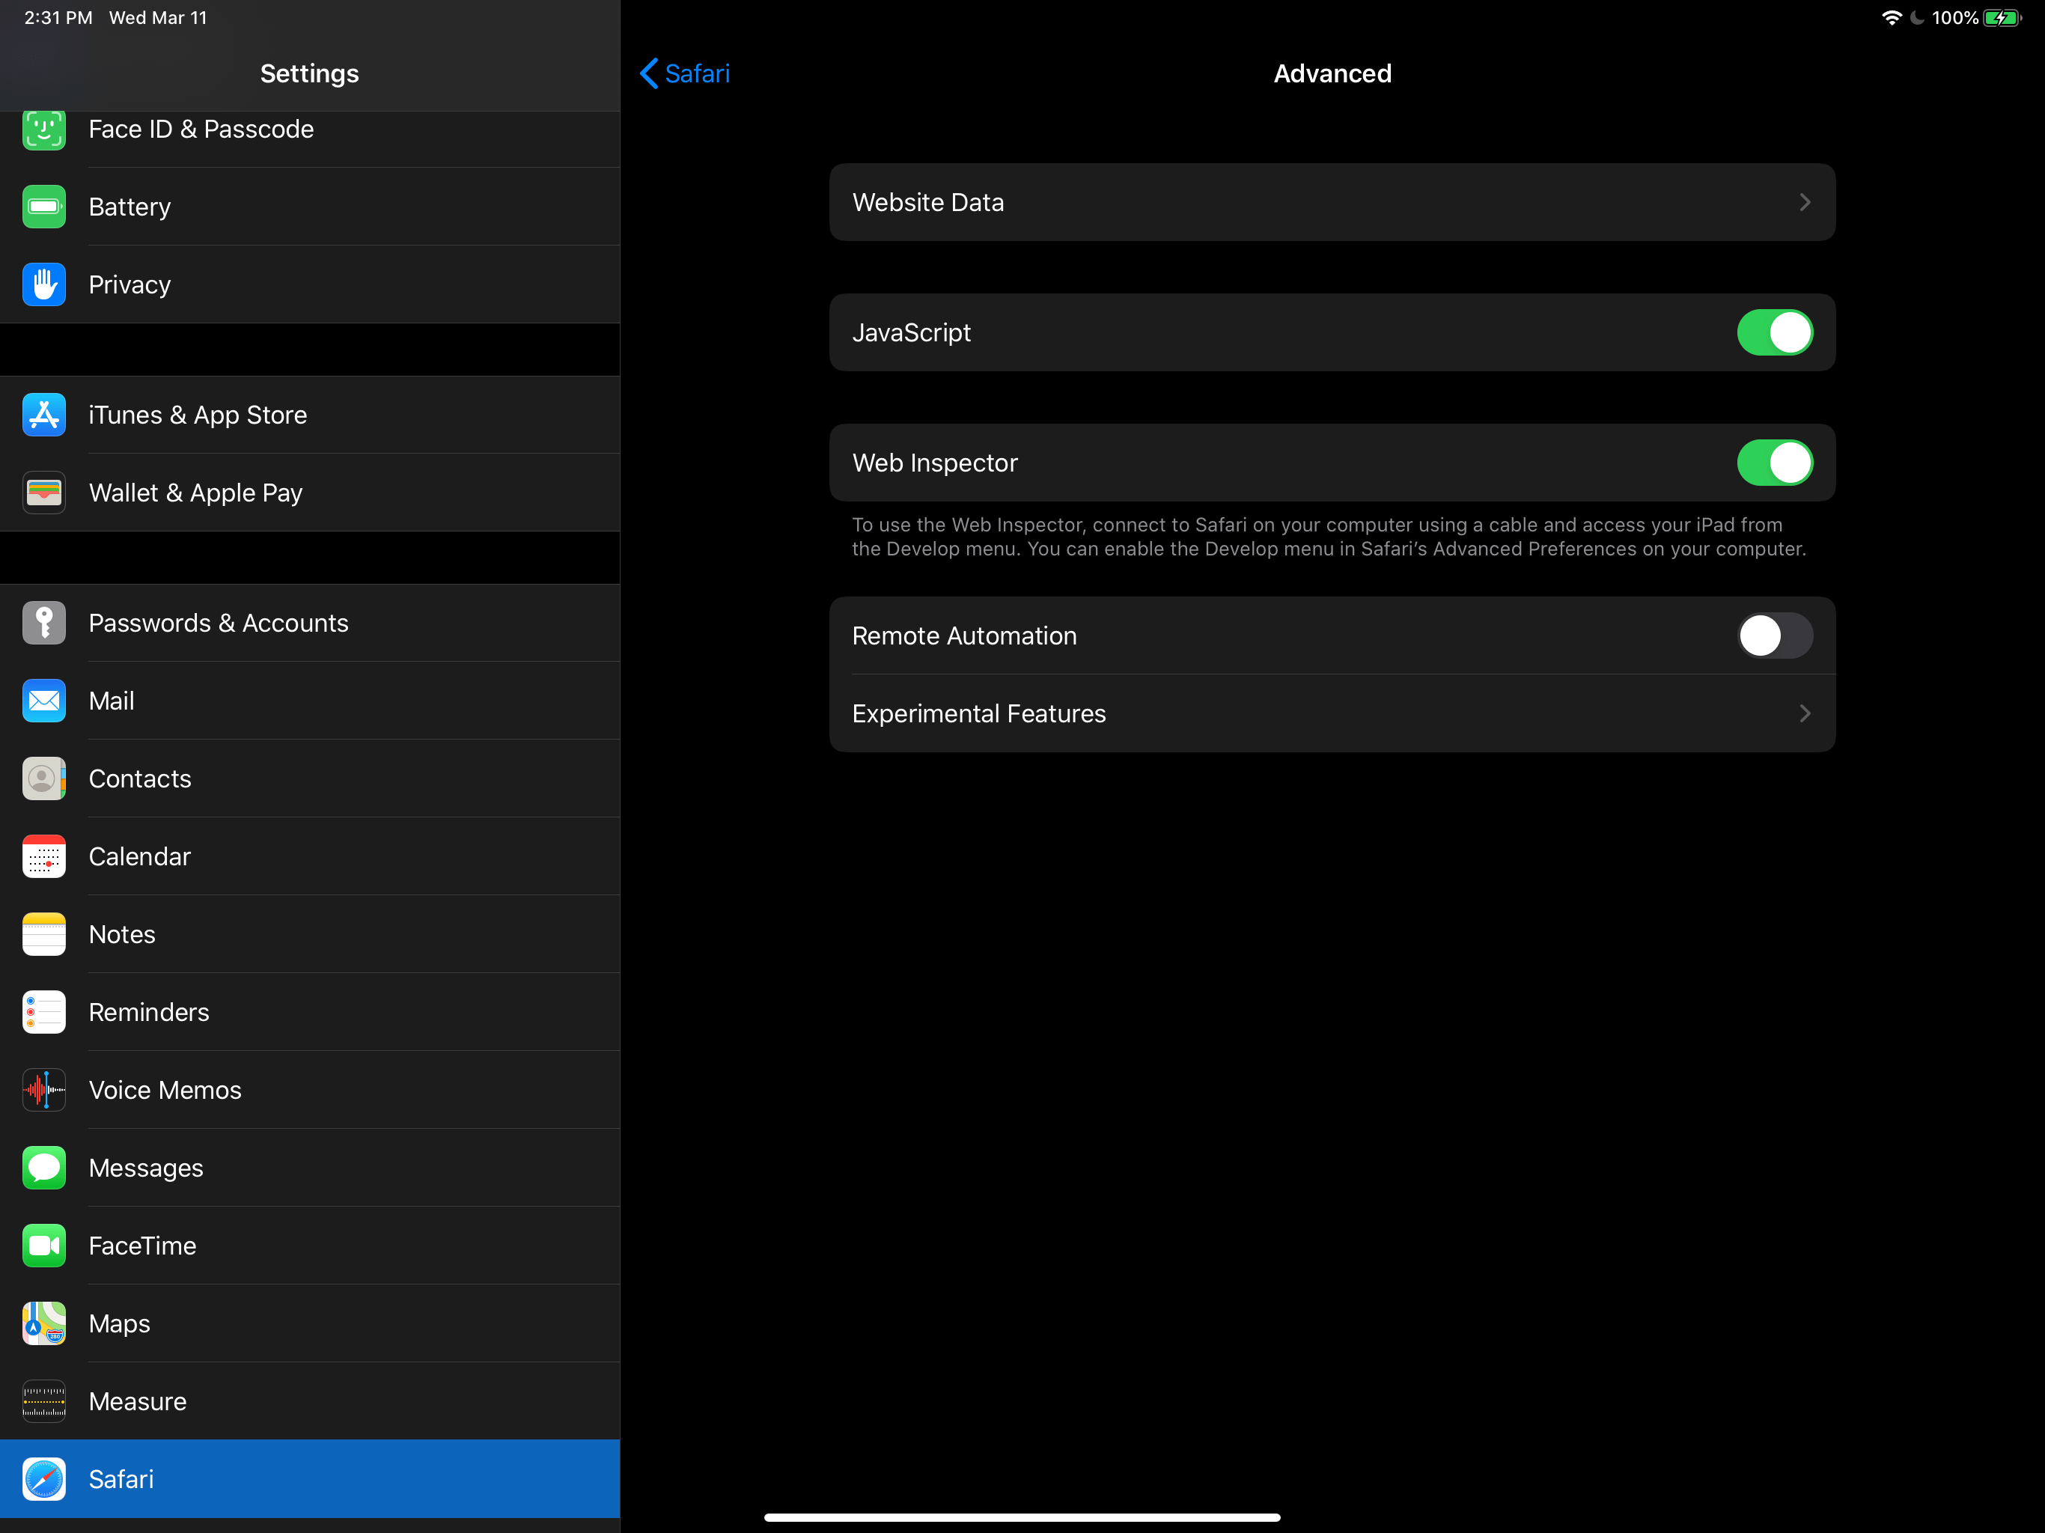Select the Measure ruler icon
The height and width of the screenshot is (1533, 2045).
(x=43, y=1401)
